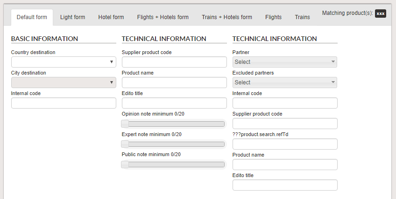This screenshot has width=396, height=199.
Task: Open the Hotel form tab
Action: point(111,17)
